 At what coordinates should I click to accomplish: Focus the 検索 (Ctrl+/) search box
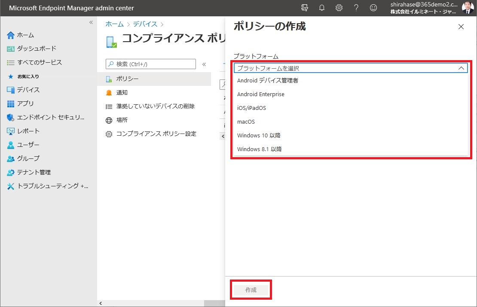tap(150, 64)
